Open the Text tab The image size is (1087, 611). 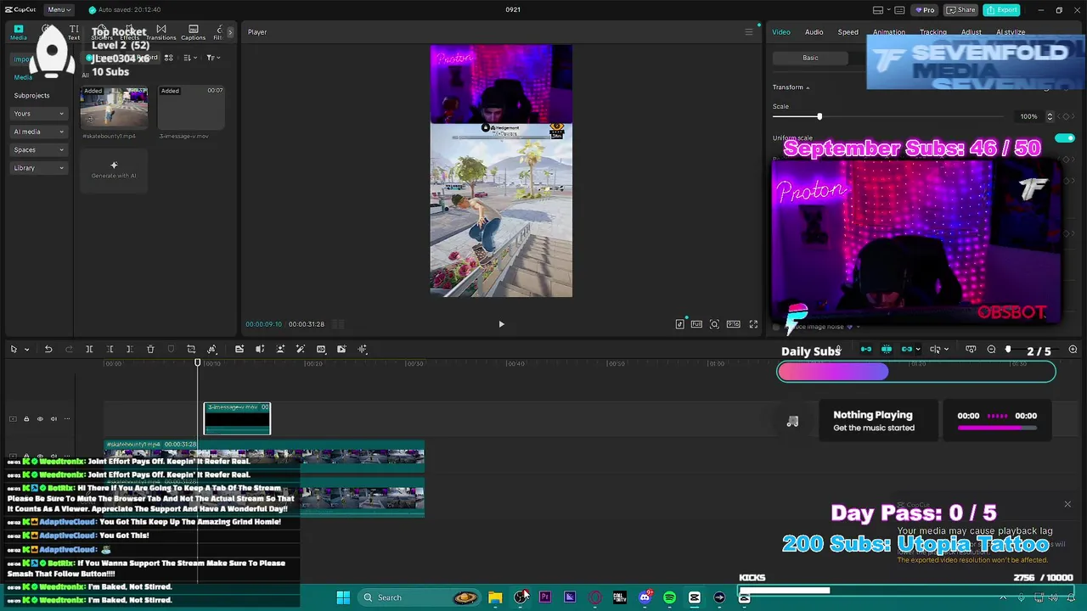pyautogui.click(x=74, y=32)
